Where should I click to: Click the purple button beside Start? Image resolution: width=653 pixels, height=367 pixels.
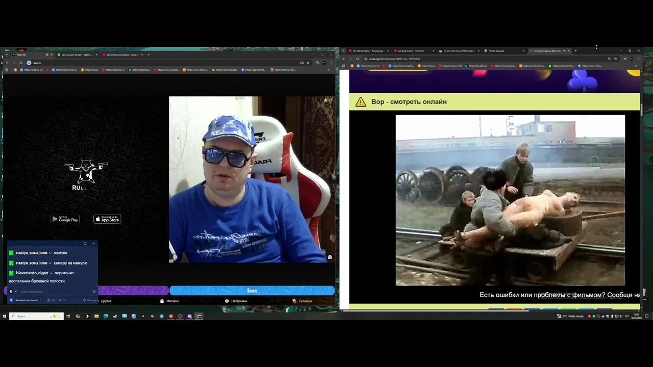point(133,291)
